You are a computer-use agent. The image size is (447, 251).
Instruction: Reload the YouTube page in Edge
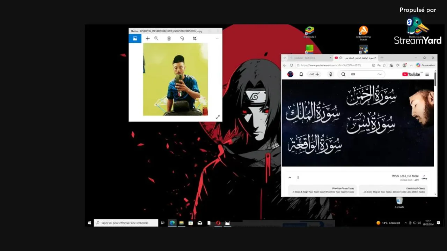(x=291, y=65)
